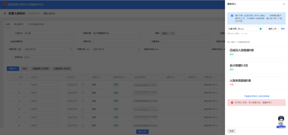Image resolution: width=288 pixels, height=135 pixels.
Task: Click the tax bureau emblem logo
Action: (x=5, y=5)
